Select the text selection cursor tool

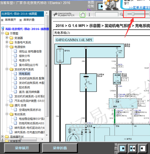89,14
